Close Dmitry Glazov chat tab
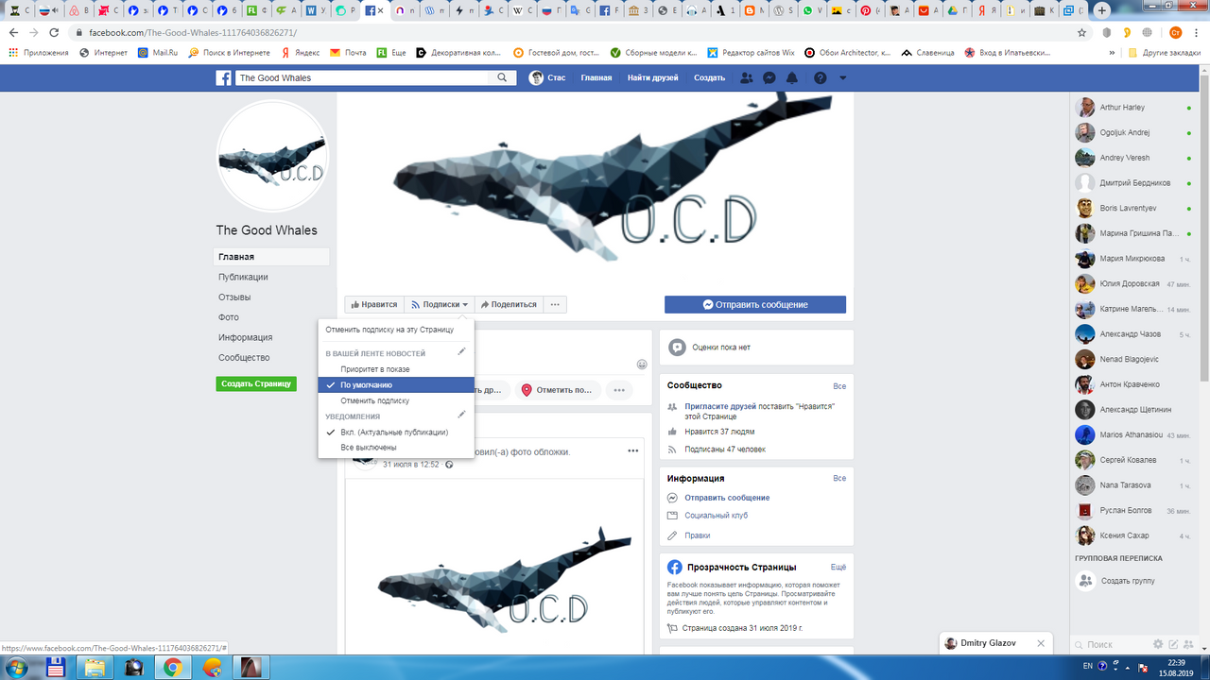This screenshot has width=1210, height=680. (1041, 643)
